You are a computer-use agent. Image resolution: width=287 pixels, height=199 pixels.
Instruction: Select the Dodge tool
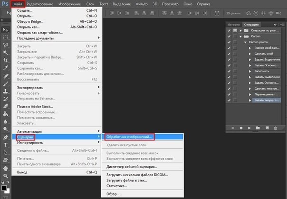(x=6, y=129)
